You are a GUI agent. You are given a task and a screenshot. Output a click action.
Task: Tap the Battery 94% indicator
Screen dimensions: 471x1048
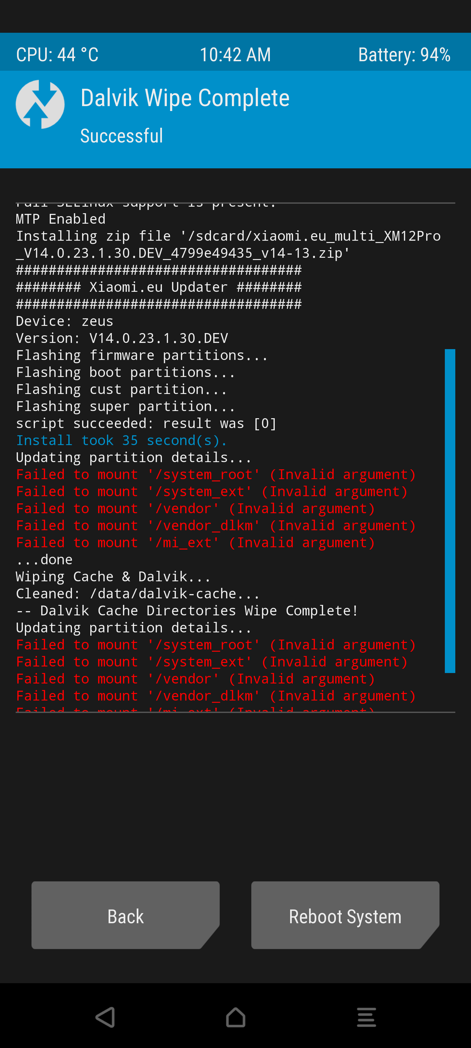coord(404,54)
